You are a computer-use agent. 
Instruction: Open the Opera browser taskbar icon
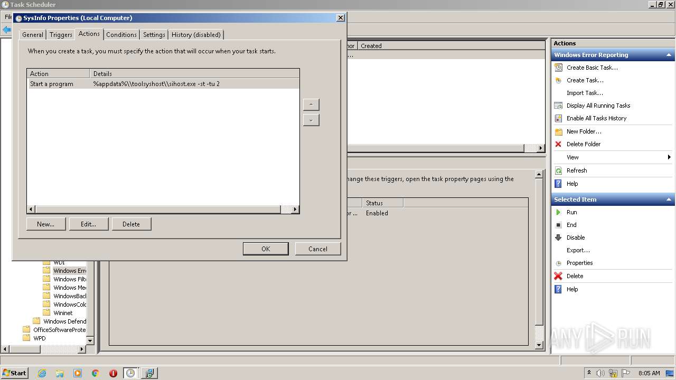(113, 373)
